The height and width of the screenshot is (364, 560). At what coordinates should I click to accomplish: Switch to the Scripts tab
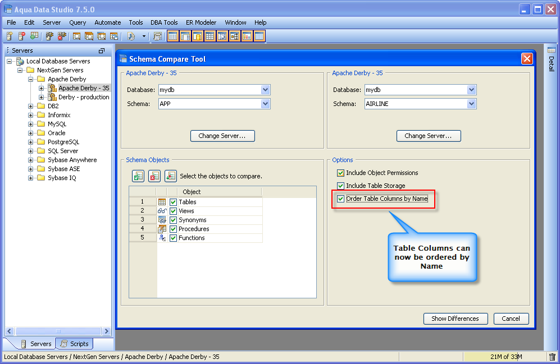click(x=75, y=344)
